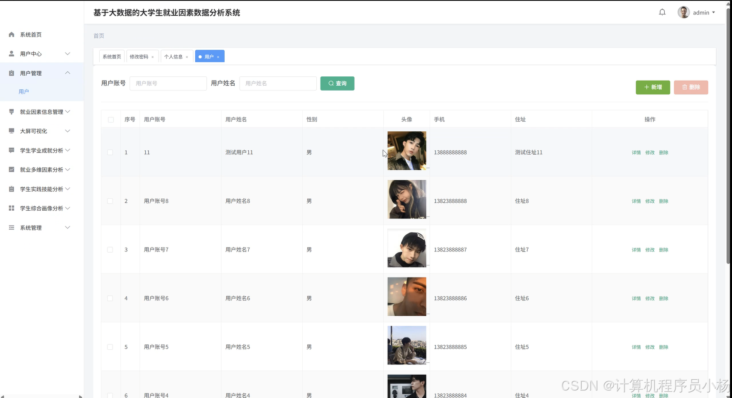Check the checkbox for 用户账号8 row

coord(110,201)
